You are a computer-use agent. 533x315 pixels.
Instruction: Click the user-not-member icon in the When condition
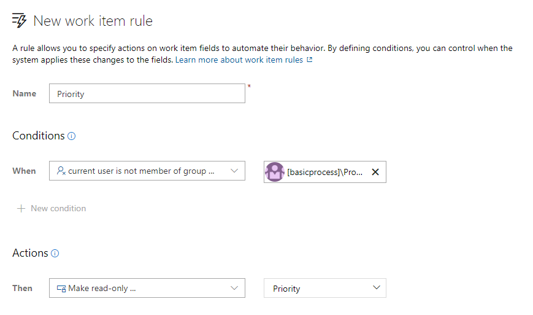click(x=61, y=171)
